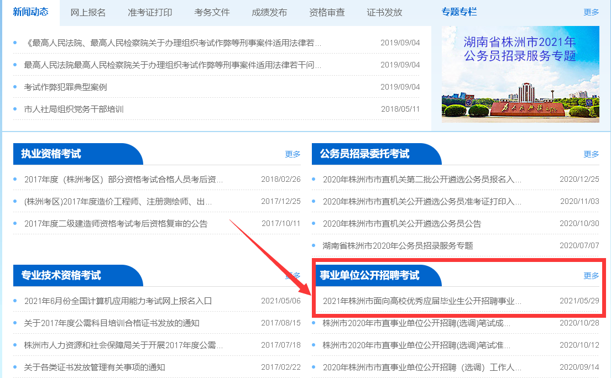Open 2021年6月份全国计算机应用能力考试网上报名入口

pos(118,301)
